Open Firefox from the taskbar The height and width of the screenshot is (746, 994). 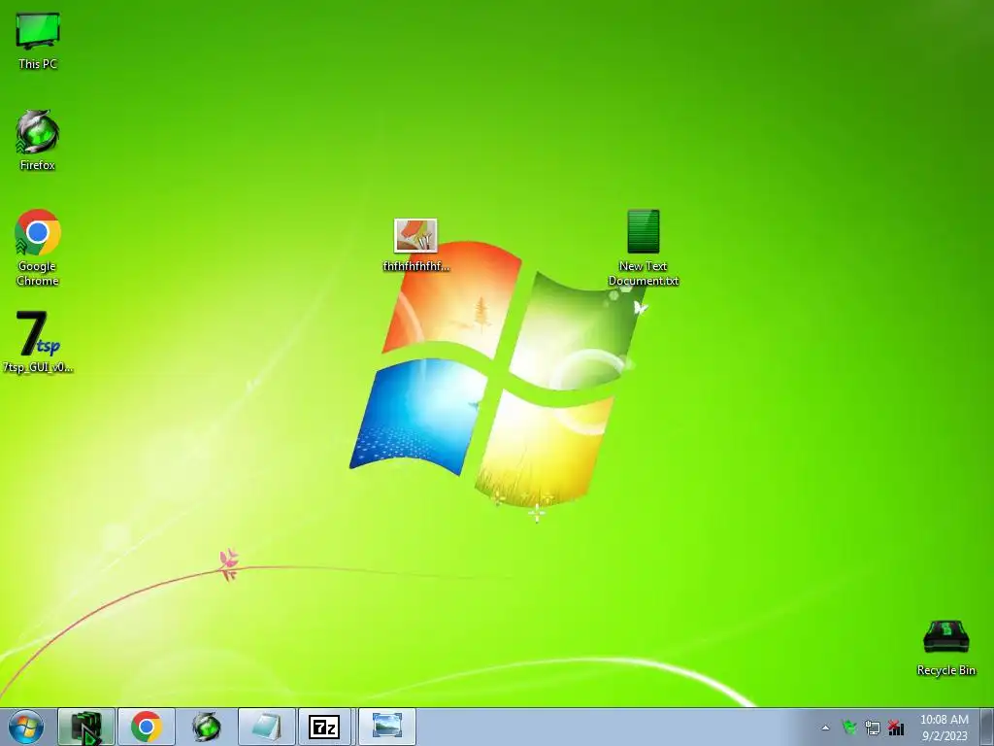click(x=207, y=727)
